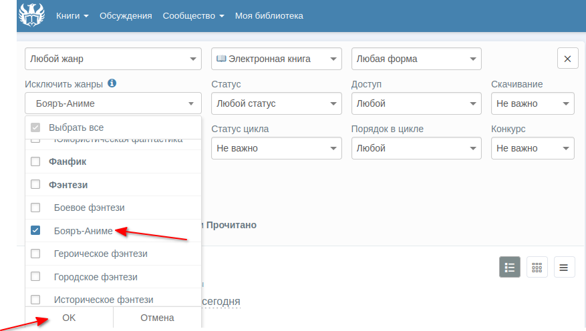Switch to grid view icon
Viewport: 586px width, 331px height.
point(537,268)
